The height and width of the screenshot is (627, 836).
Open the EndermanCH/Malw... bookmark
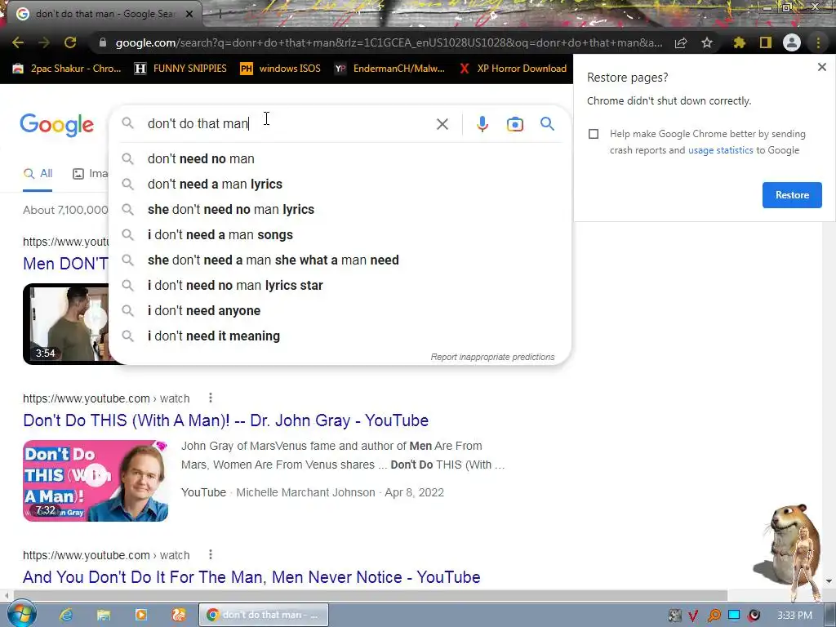pyautogui.click(x=389, y=69)
